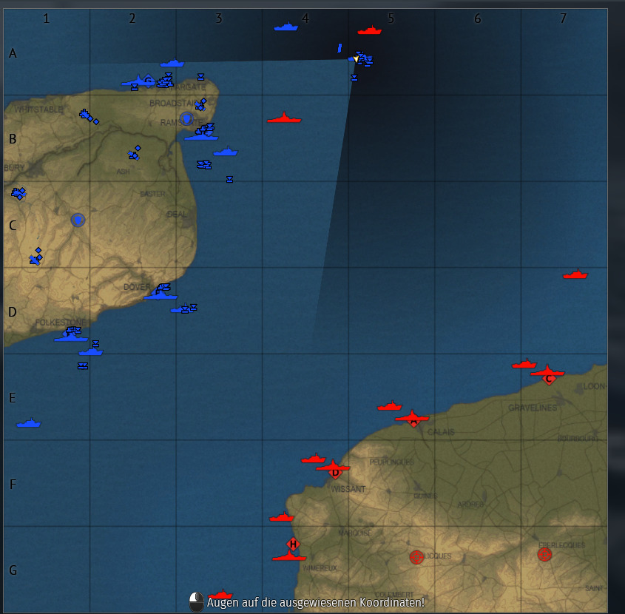625x614 pixels.
Task: Select the blue ship above Margate in A2
Action: point(172,63)
